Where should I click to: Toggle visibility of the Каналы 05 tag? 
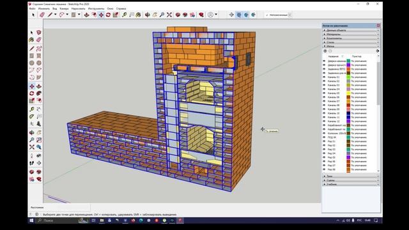pos(324,93)
